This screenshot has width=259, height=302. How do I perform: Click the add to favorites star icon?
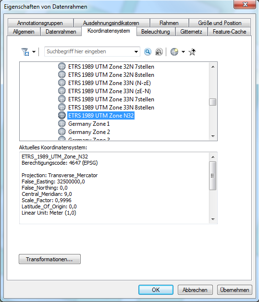192,52
